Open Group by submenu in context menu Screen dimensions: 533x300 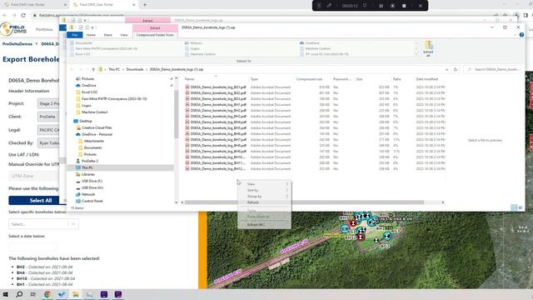(x=264, y=197)
